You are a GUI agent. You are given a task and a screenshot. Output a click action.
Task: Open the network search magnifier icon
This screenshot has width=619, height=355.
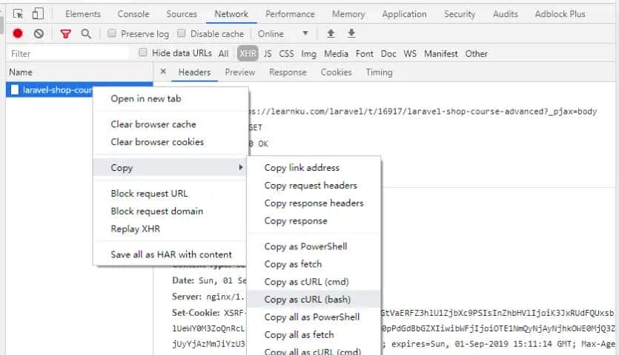[x=86, y=34]
